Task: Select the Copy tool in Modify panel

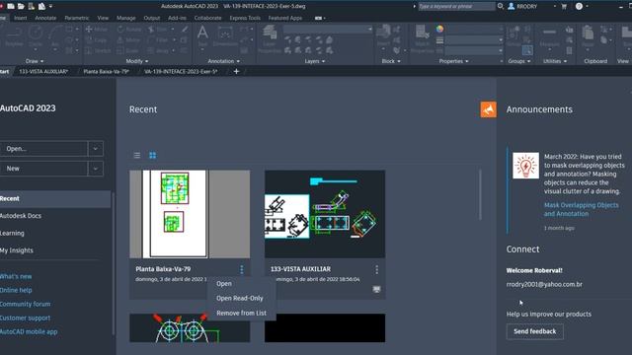Action: [x=97, y=40]
